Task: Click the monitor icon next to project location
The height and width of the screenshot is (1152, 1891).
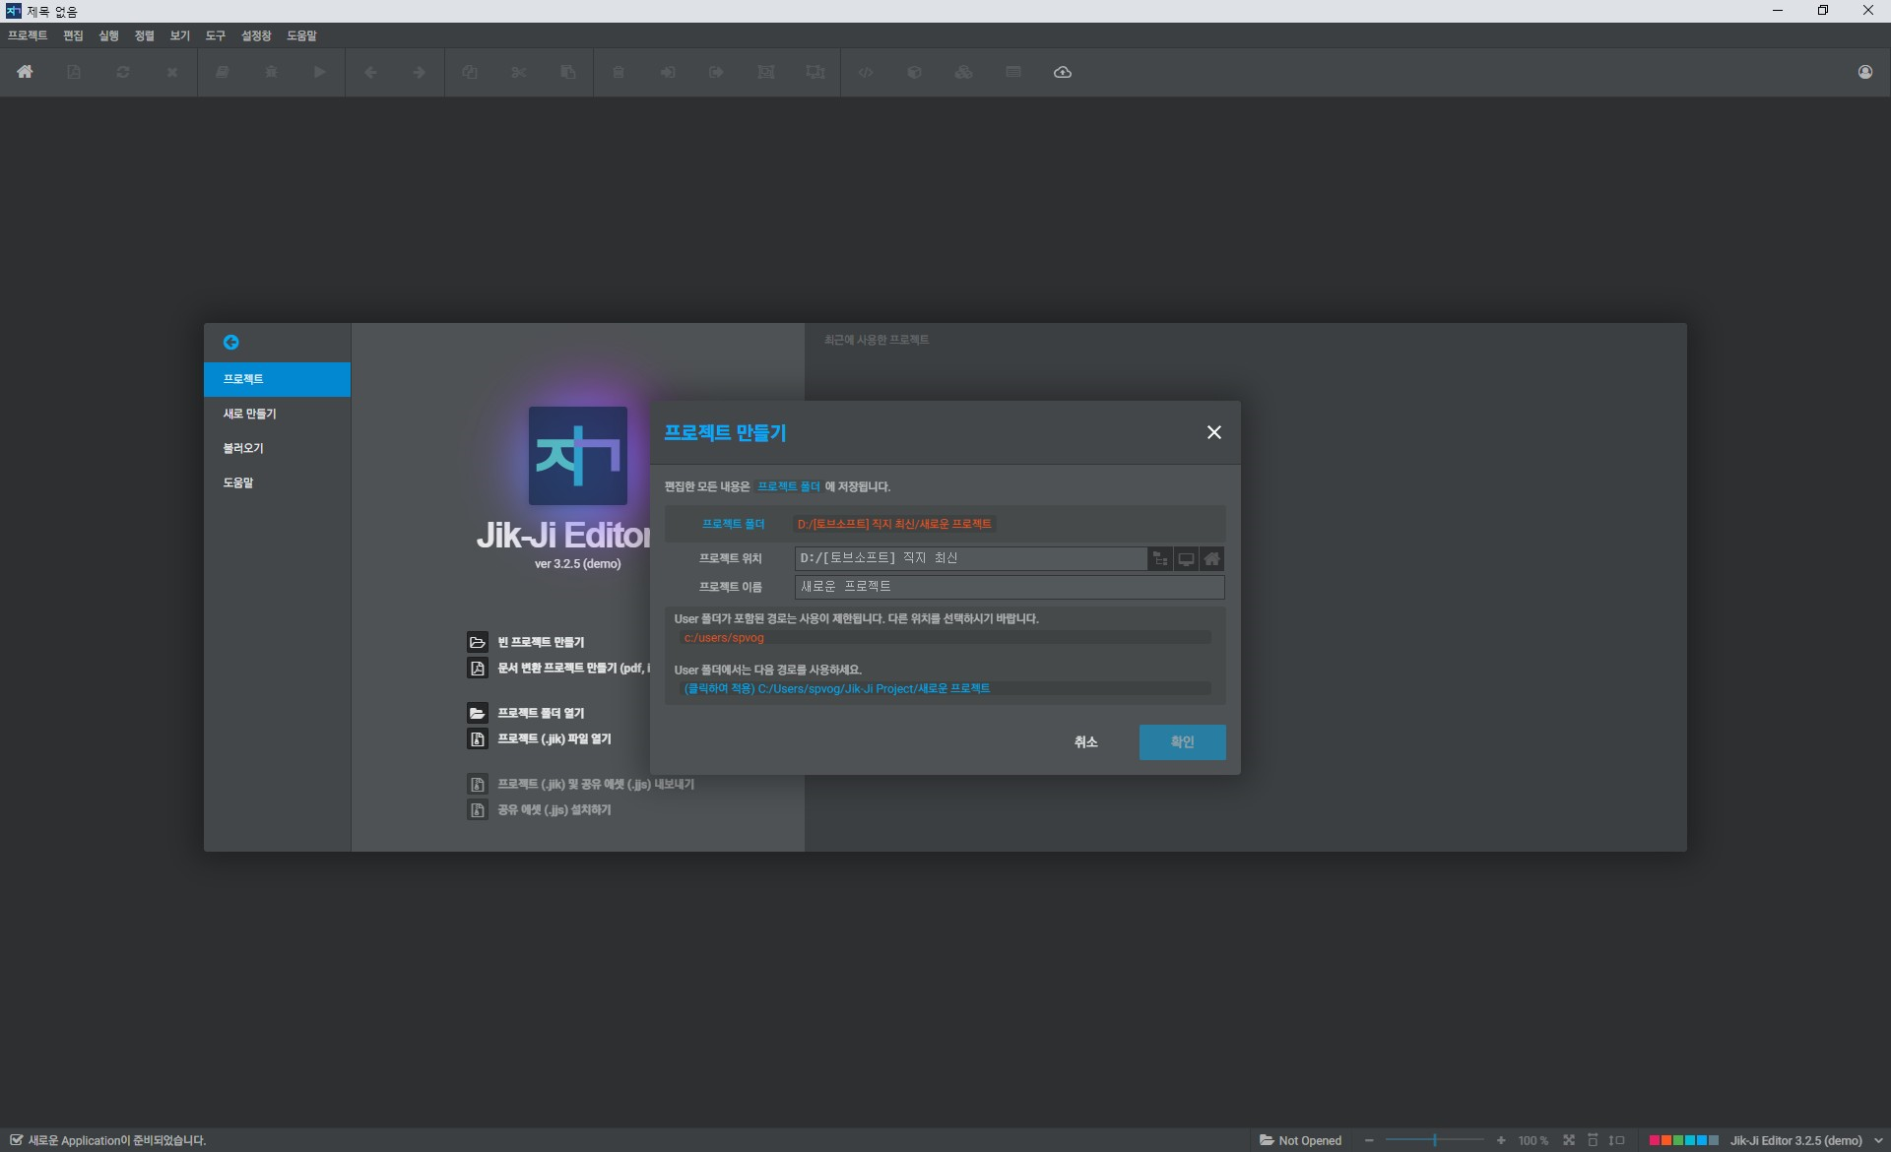Action: pos(1186,558)
